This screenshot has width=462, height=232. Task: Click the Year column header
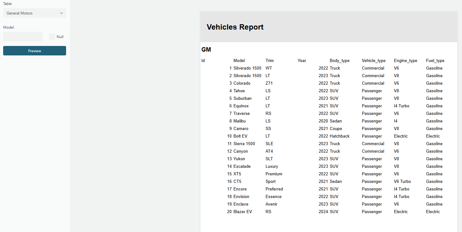tap(301, 60)
